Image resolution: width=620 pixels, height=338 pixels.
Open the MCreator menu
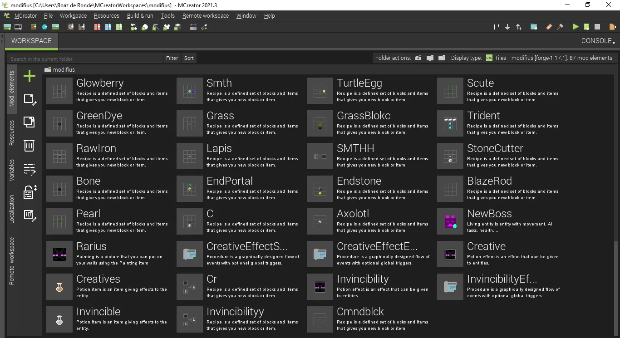[x=25, y=15]
